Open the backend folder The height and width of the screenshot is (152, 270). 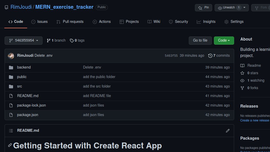(24, 67)
